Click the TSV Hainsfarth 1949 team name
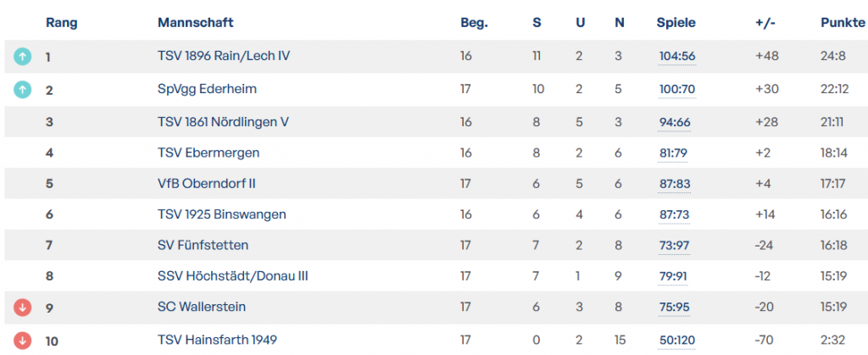 pyautogui.click(x=217, y=341)
